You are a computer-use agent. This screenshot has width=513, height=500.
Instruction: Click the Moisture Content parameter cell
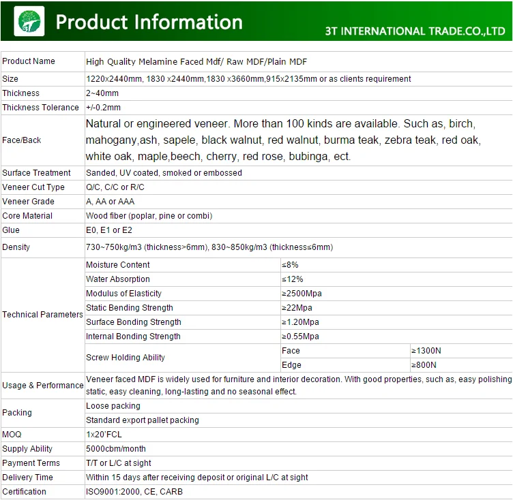coord(118,265)
